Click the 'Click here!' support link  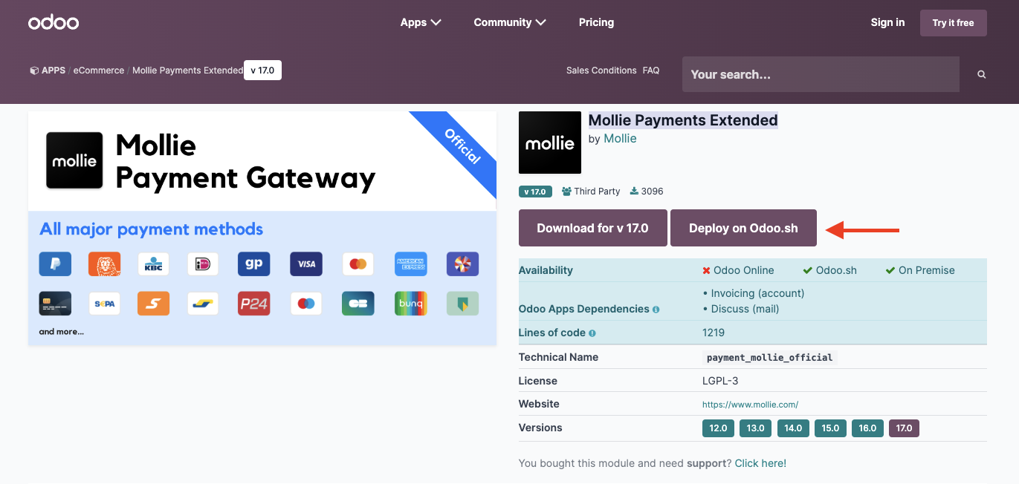[x=760, y=463]
